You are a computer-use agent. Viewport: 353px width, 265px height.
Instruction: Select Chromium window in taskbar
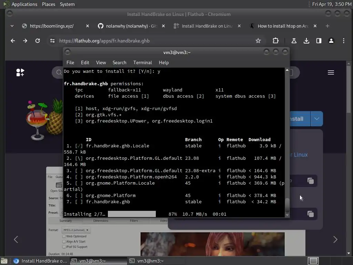point(41,261)
